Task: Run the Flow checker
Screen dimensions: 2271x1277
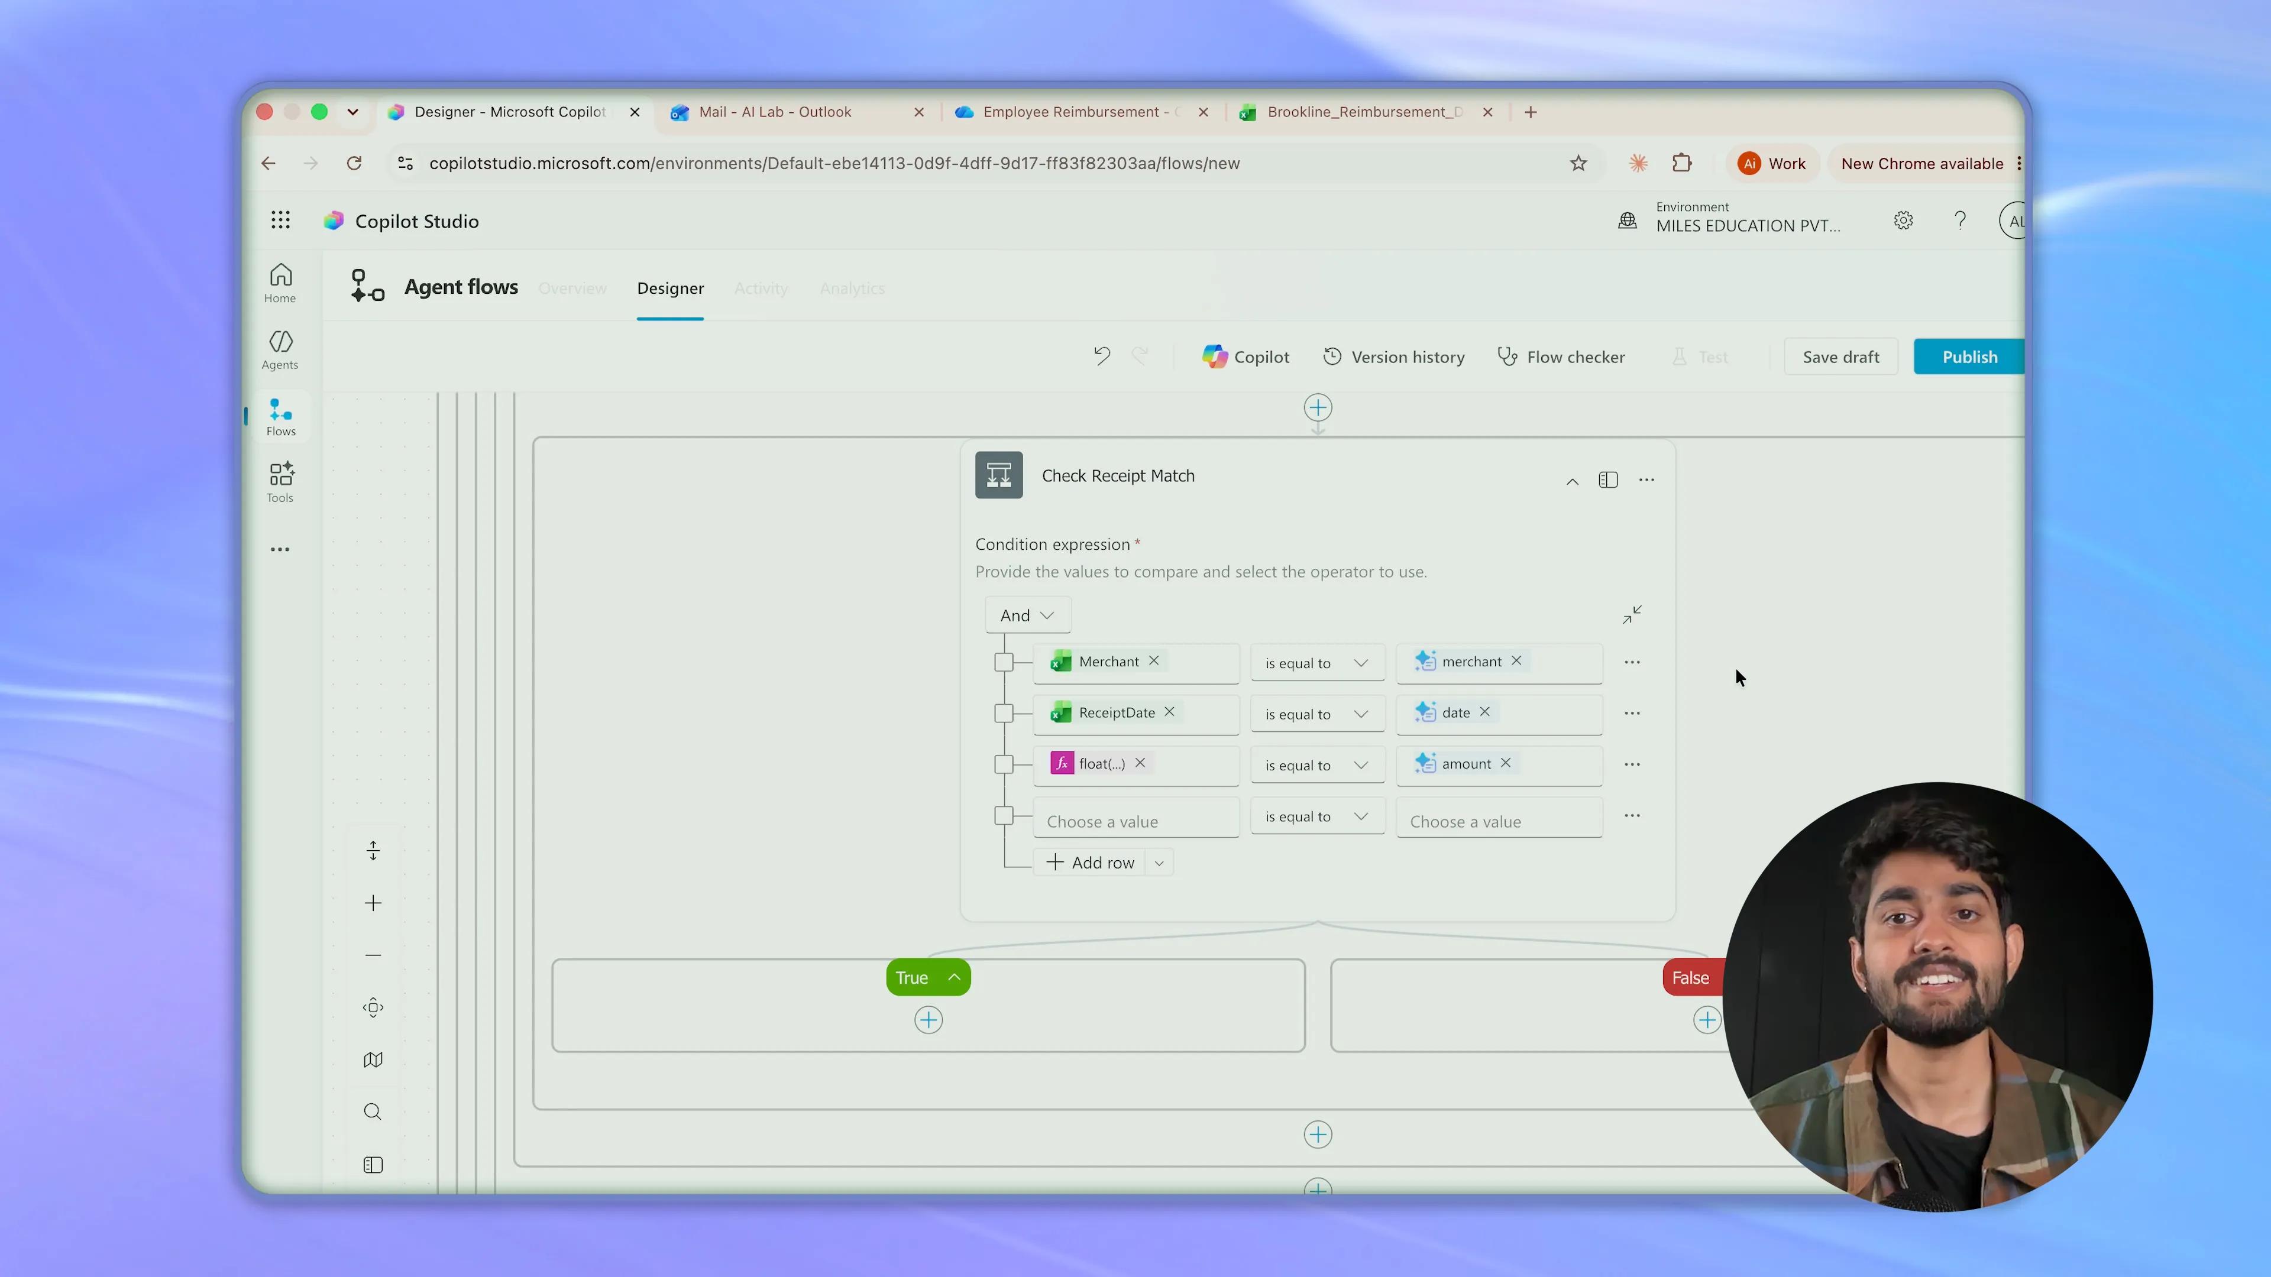Action: [1561, 356]
